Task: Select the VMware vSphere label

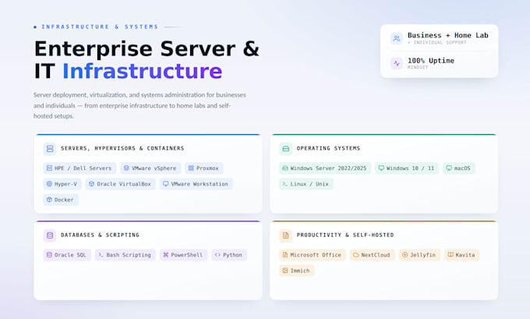Action: (x=154, y=168)
